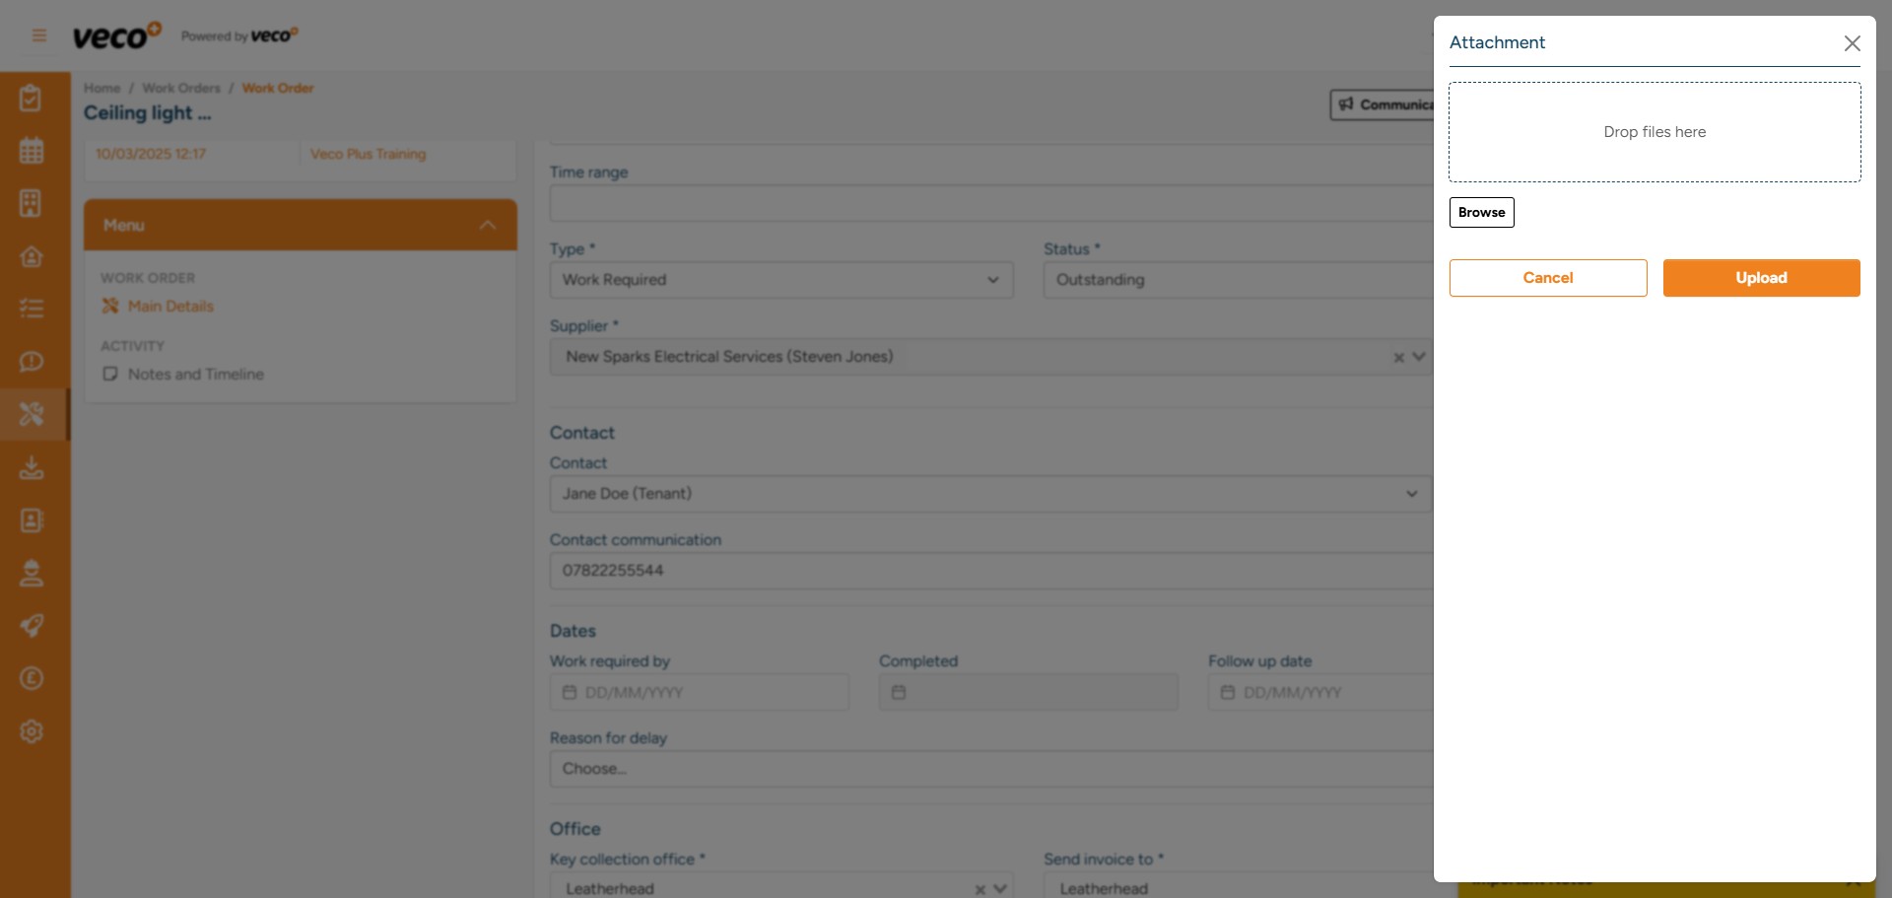Open Notes and Timeline under Activity
The width and height of the screenshot is (1892, 898).
tap(195, 375)
